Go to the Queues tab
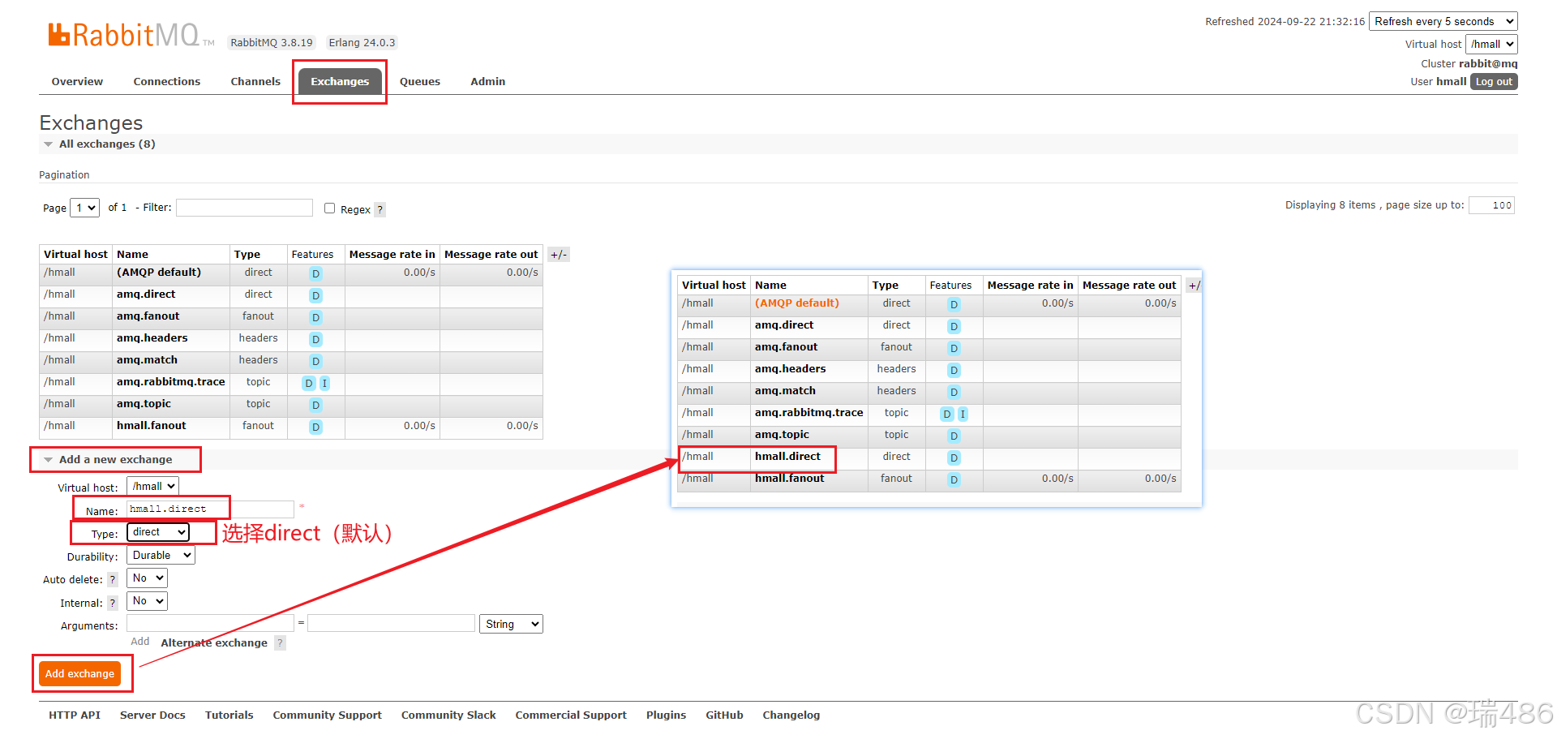 420,82
